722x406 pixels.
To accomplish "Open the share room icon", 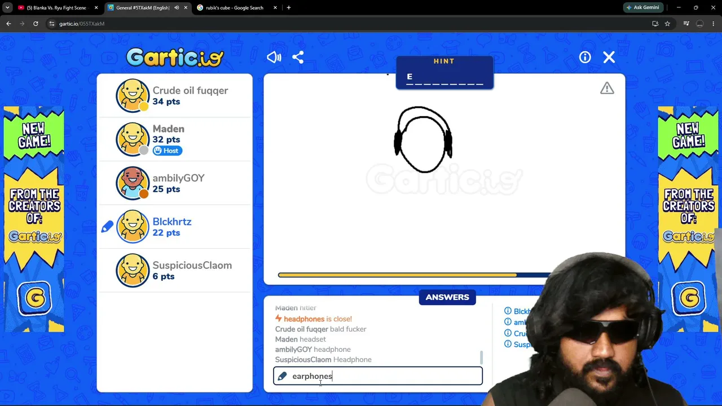I will click(x=298, y=57).
